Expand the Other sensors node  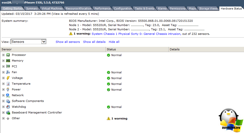[x=3, y=118]
